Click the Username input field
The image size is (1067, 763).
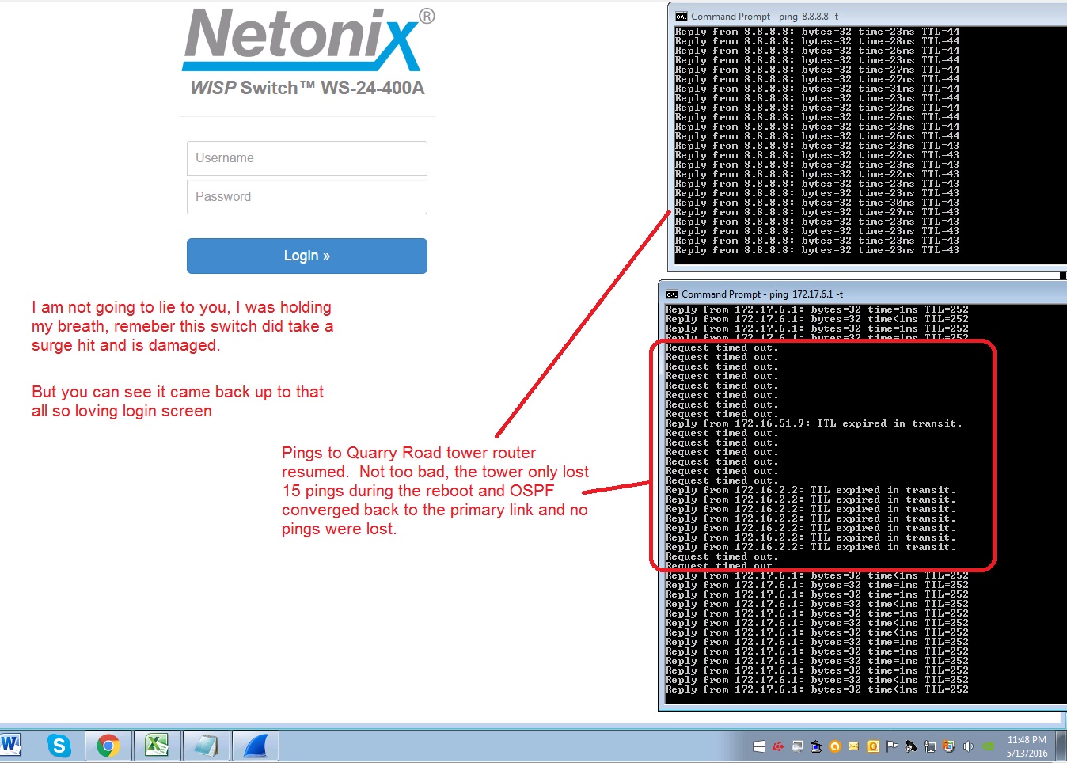pyautogui.click(x=307, y=158)
